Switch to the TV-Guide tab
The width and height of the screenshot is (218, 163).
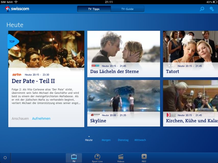coord(128,8)
